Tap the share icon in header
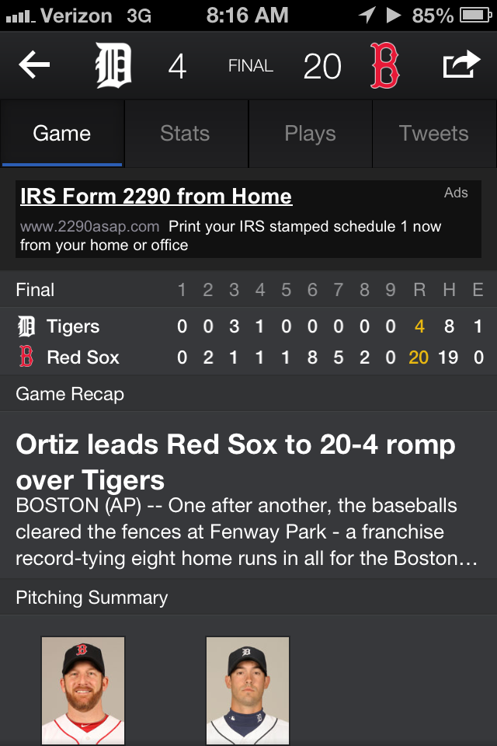497x746 pixels. [x=461, y=65]
